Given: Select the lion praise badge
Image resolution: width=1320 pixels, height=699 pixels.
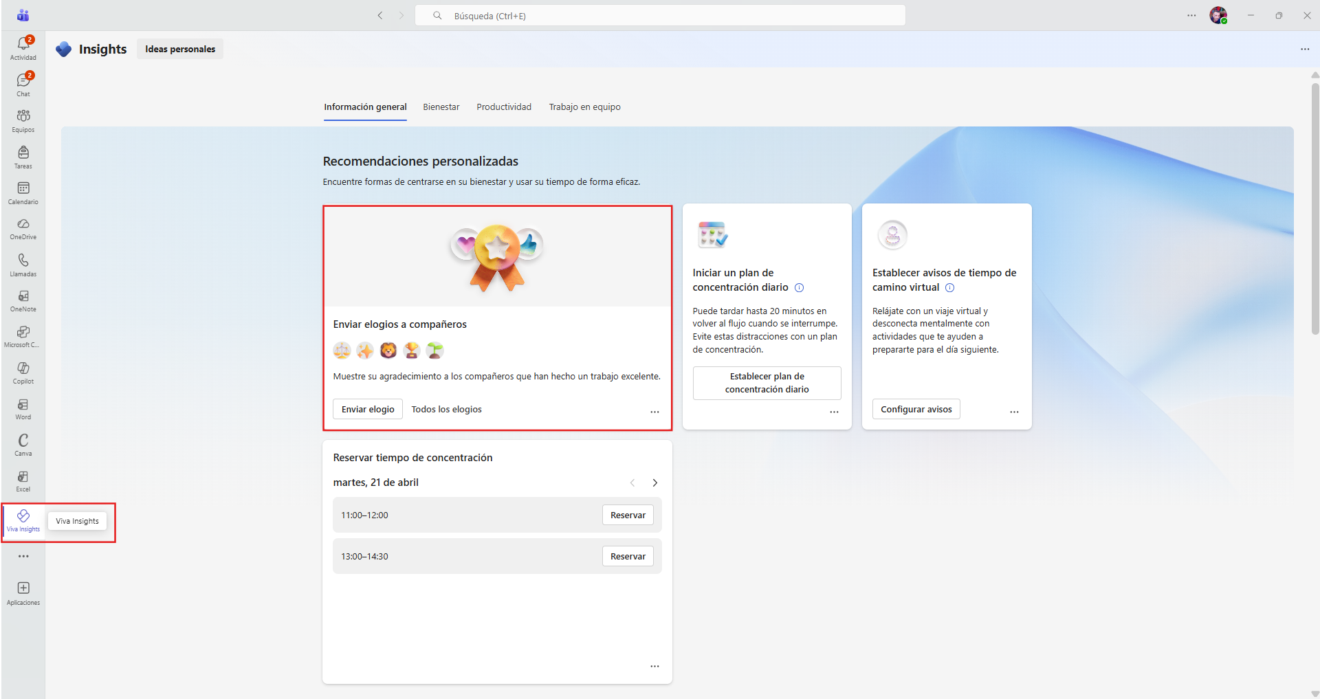Looking at the screenshot, I should point(388,351).
